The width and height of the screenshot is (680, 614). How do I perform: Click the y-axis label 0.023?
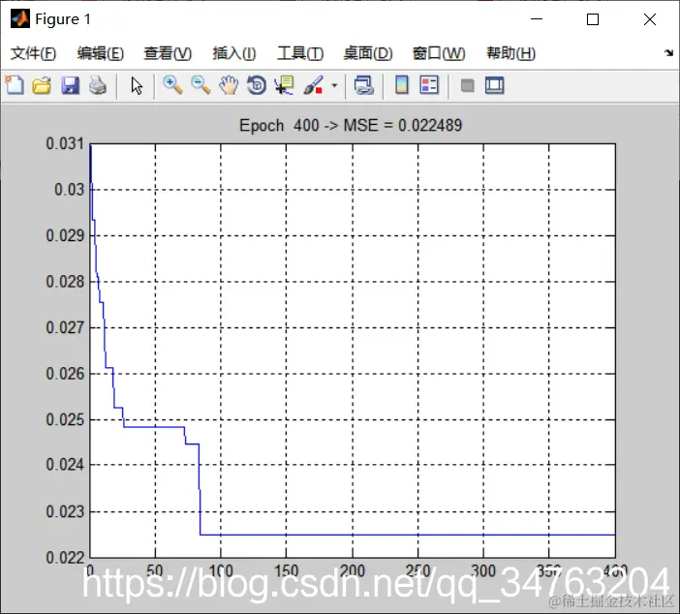(65, 511)
